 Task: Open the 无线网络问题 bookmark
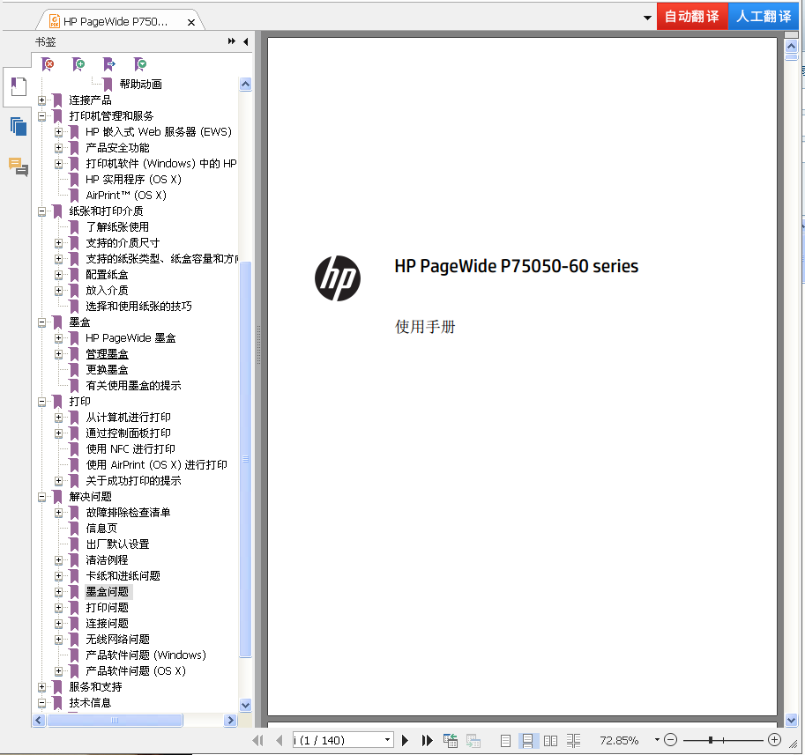click(x=117, y=639)
